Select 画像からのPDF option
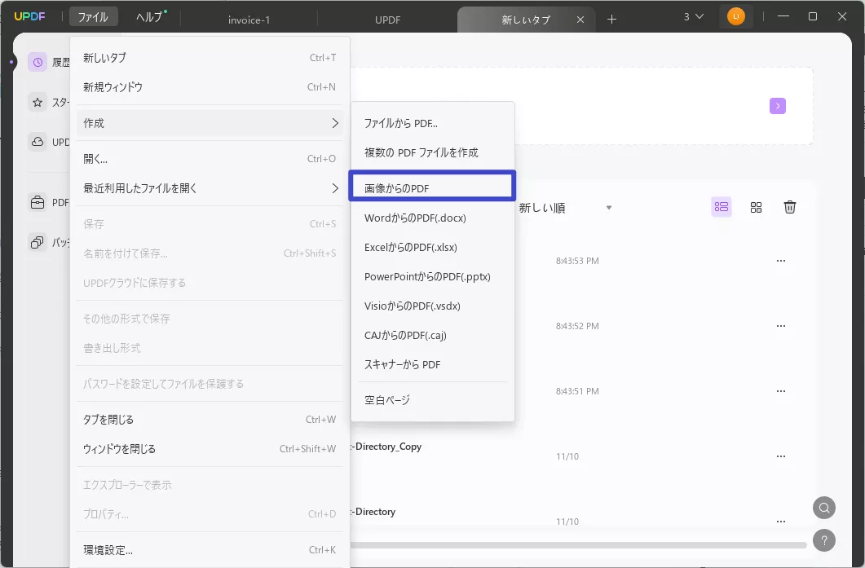Image resolution: width=865 pixels, height=568 pixels. point(432,188)
